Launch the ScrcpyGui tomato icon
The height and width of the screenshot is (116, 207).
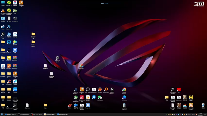point(100,89)
